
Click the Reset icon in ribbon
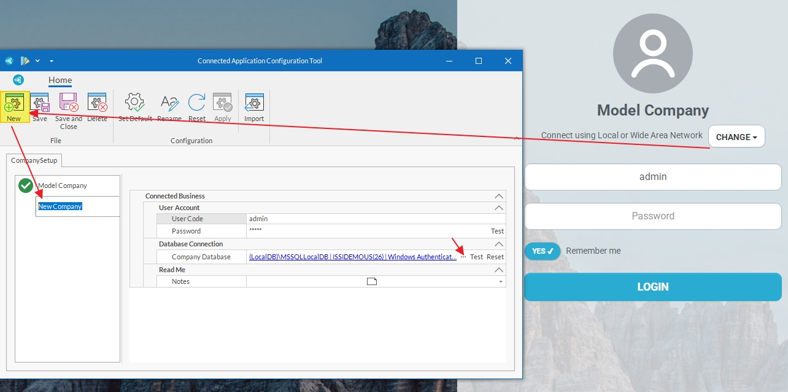(x=197, y=103)
